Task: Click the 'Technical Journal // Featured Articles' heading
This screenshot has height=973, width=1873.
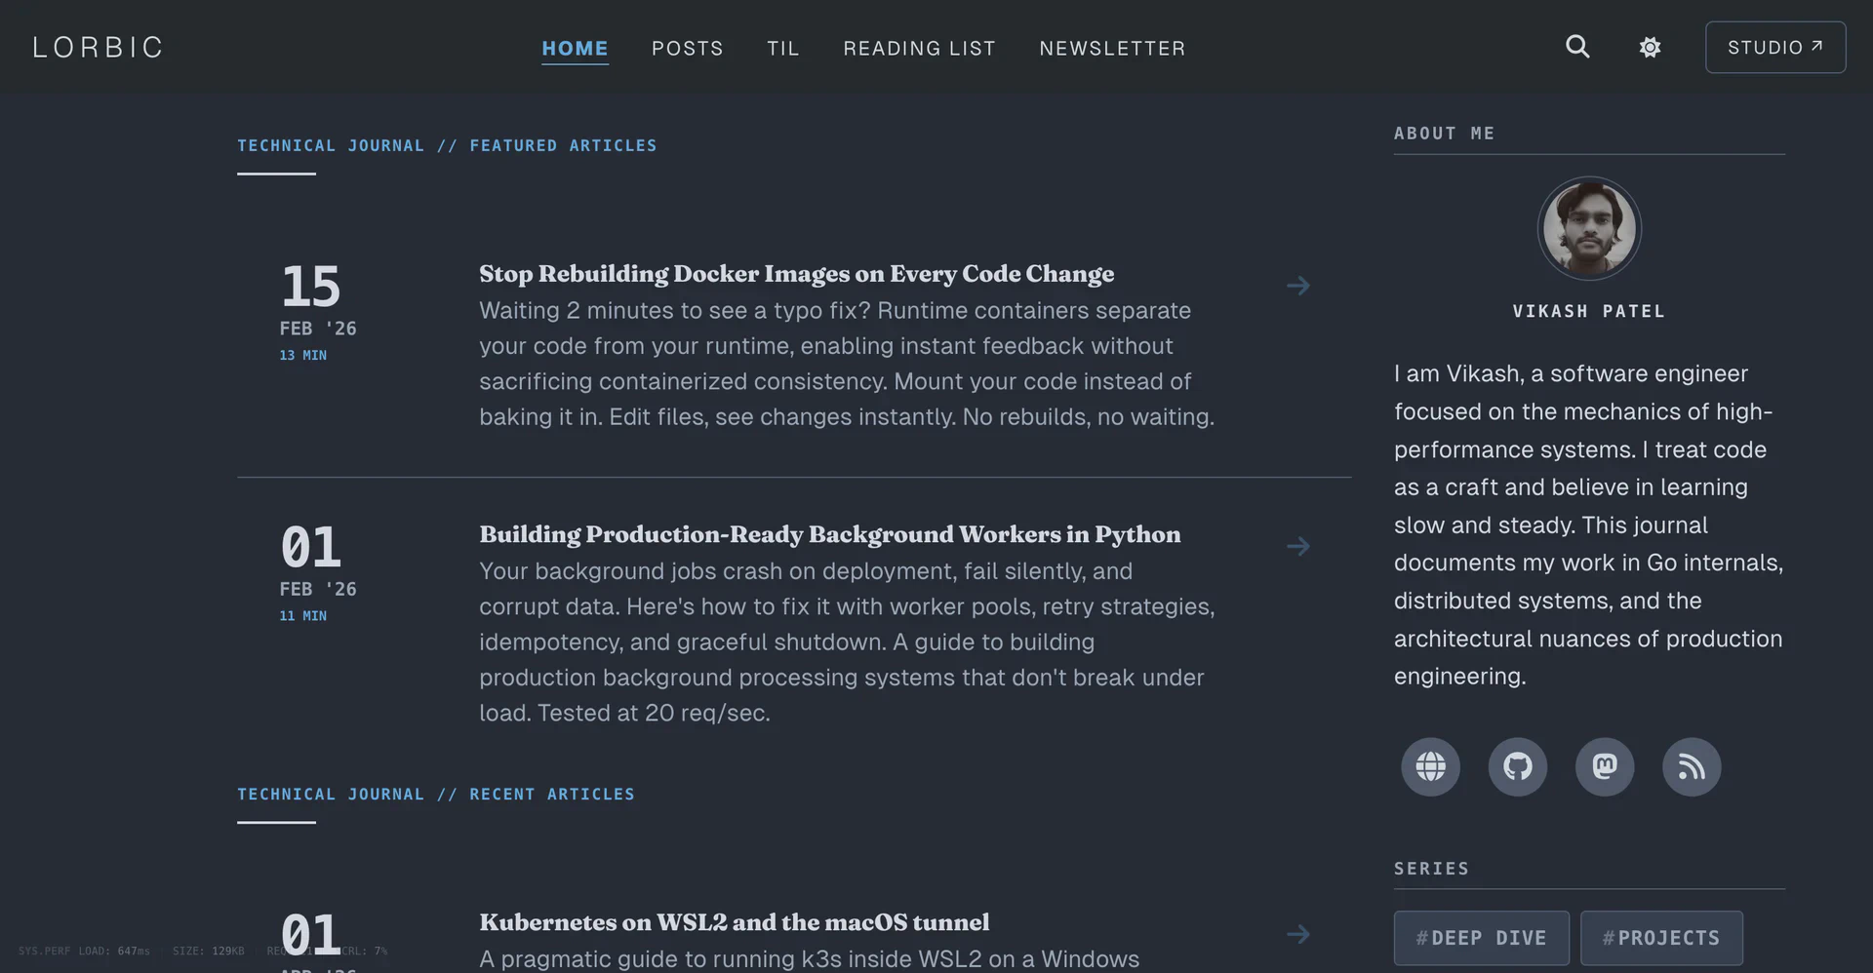Action: tap(447, 145)
